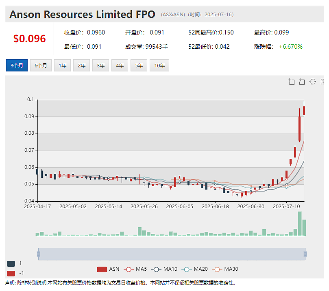Image resolution: width=329 pixels, height=291 pixels.
Task: Click the left handle of zoom slider
Action: coord(38,254)
